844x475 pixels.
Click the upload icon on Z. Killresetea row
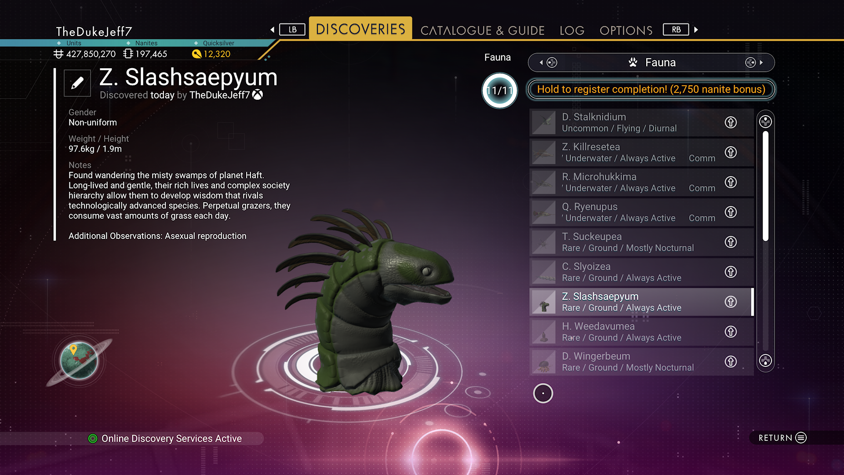click(731, 152)
